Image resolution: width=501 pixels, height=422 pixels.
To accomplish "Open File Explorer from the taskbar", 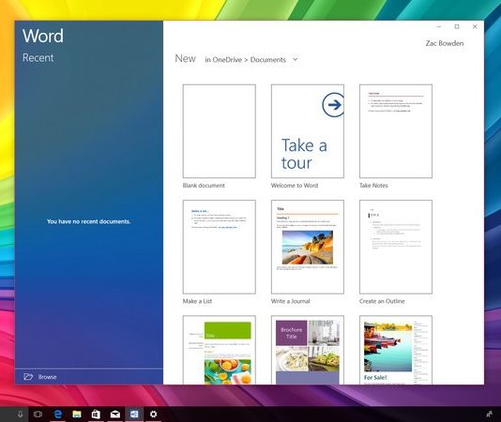I will tap(77, 414).
